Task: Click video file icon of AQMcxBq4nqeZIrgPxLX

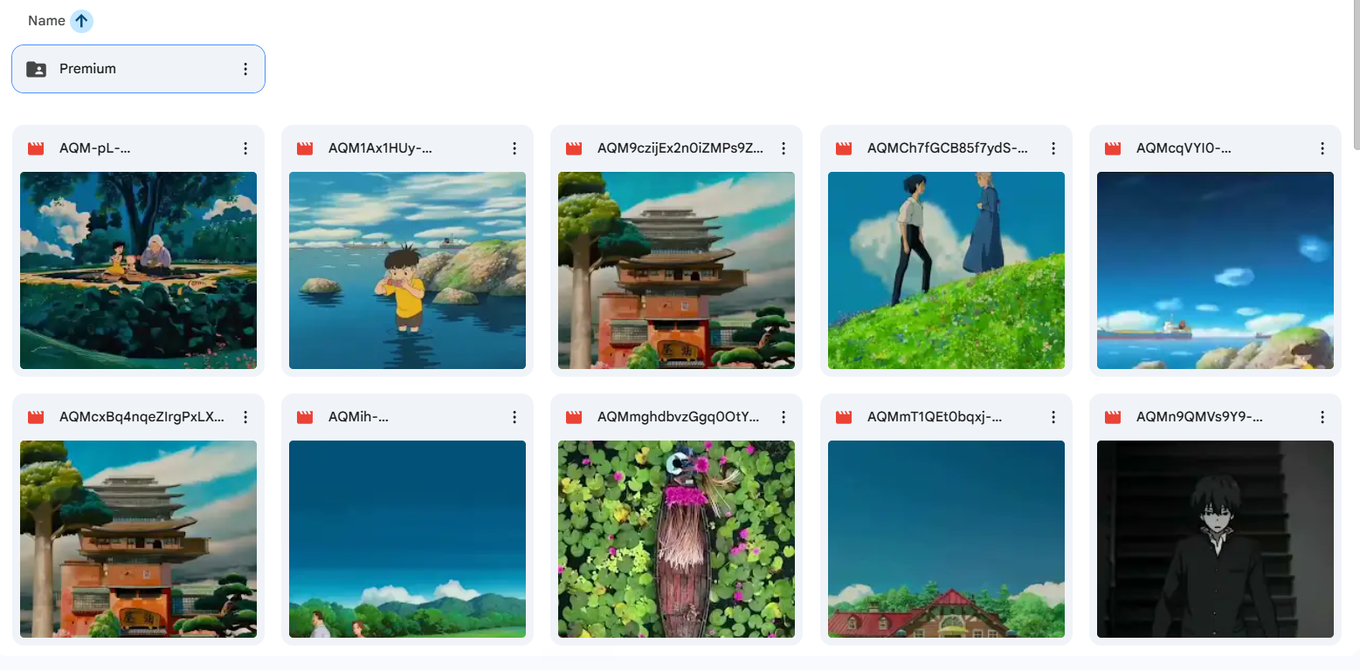Action: 36,417
